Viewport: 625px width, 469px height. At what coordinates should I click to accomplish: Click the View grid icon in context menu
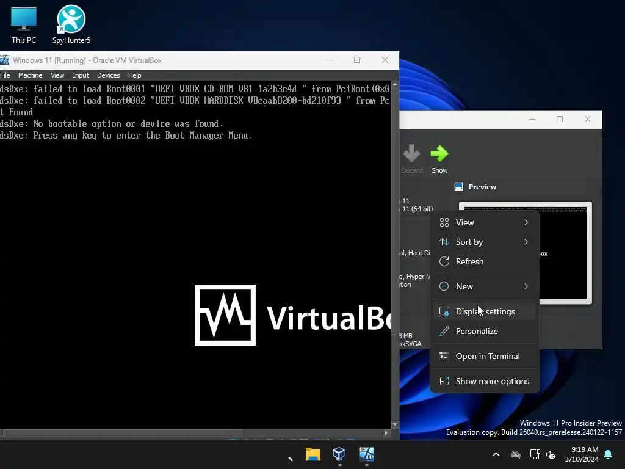444,222
